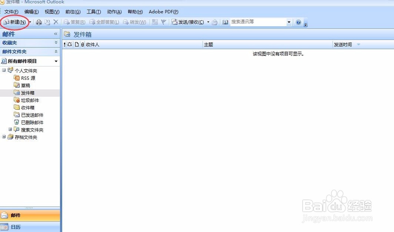Click the blue Help question mark icon
This screenshot has height=232, width=394.
(298, 22)
